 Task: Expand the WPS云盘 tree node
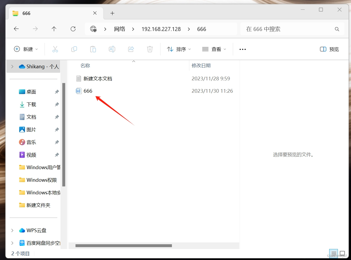click(12, 230)
